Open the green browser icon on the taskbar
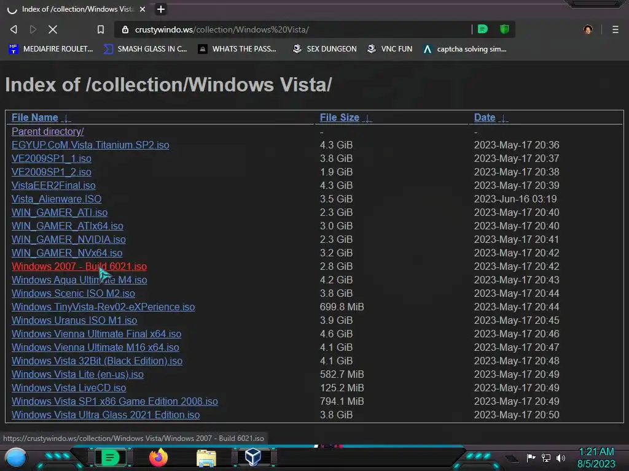This screenshot has width=629, height=471. point(110,458)
